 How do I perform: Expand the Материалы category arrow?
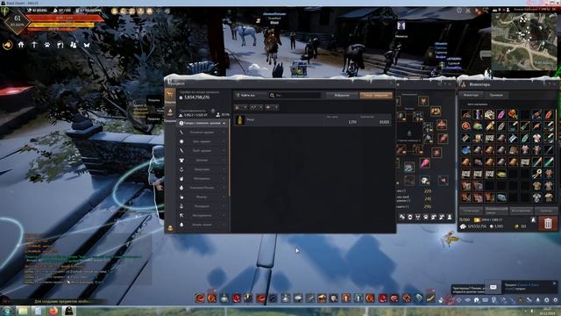pyautogui.click(x=224, y=178)
